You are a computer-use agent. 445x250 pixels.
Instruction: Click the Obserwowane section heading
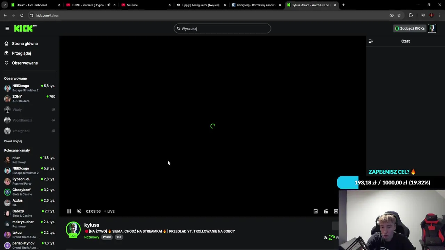click(15, 78)
